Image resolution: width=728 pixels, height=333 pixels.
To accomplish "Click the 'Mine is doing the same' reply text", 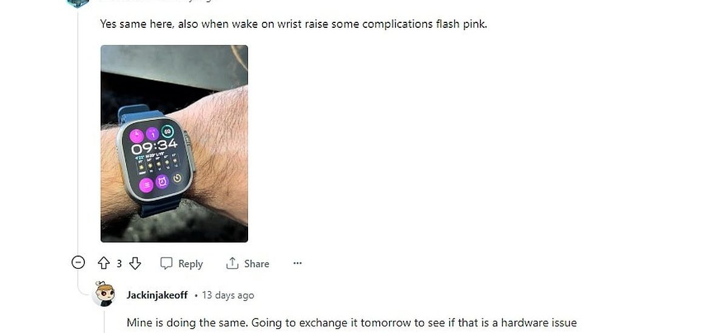I will point(352,323).
